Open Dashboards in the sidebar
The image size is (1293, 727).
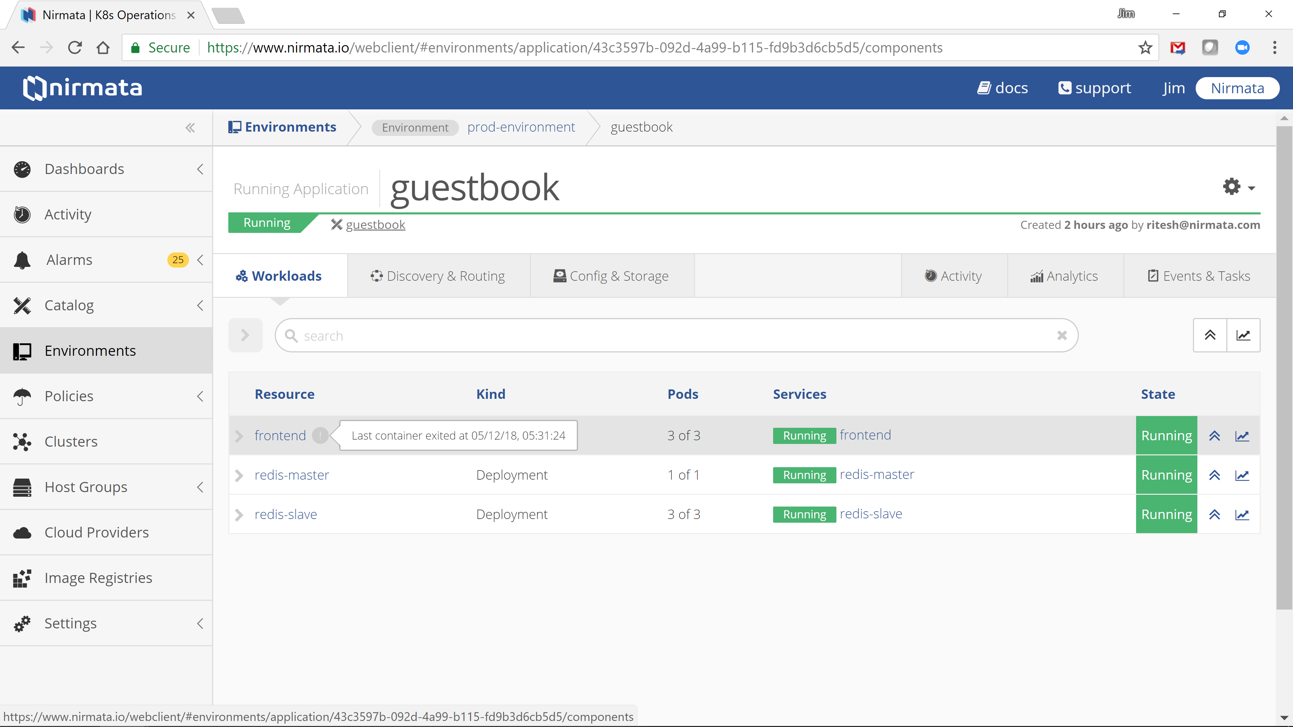84,169
